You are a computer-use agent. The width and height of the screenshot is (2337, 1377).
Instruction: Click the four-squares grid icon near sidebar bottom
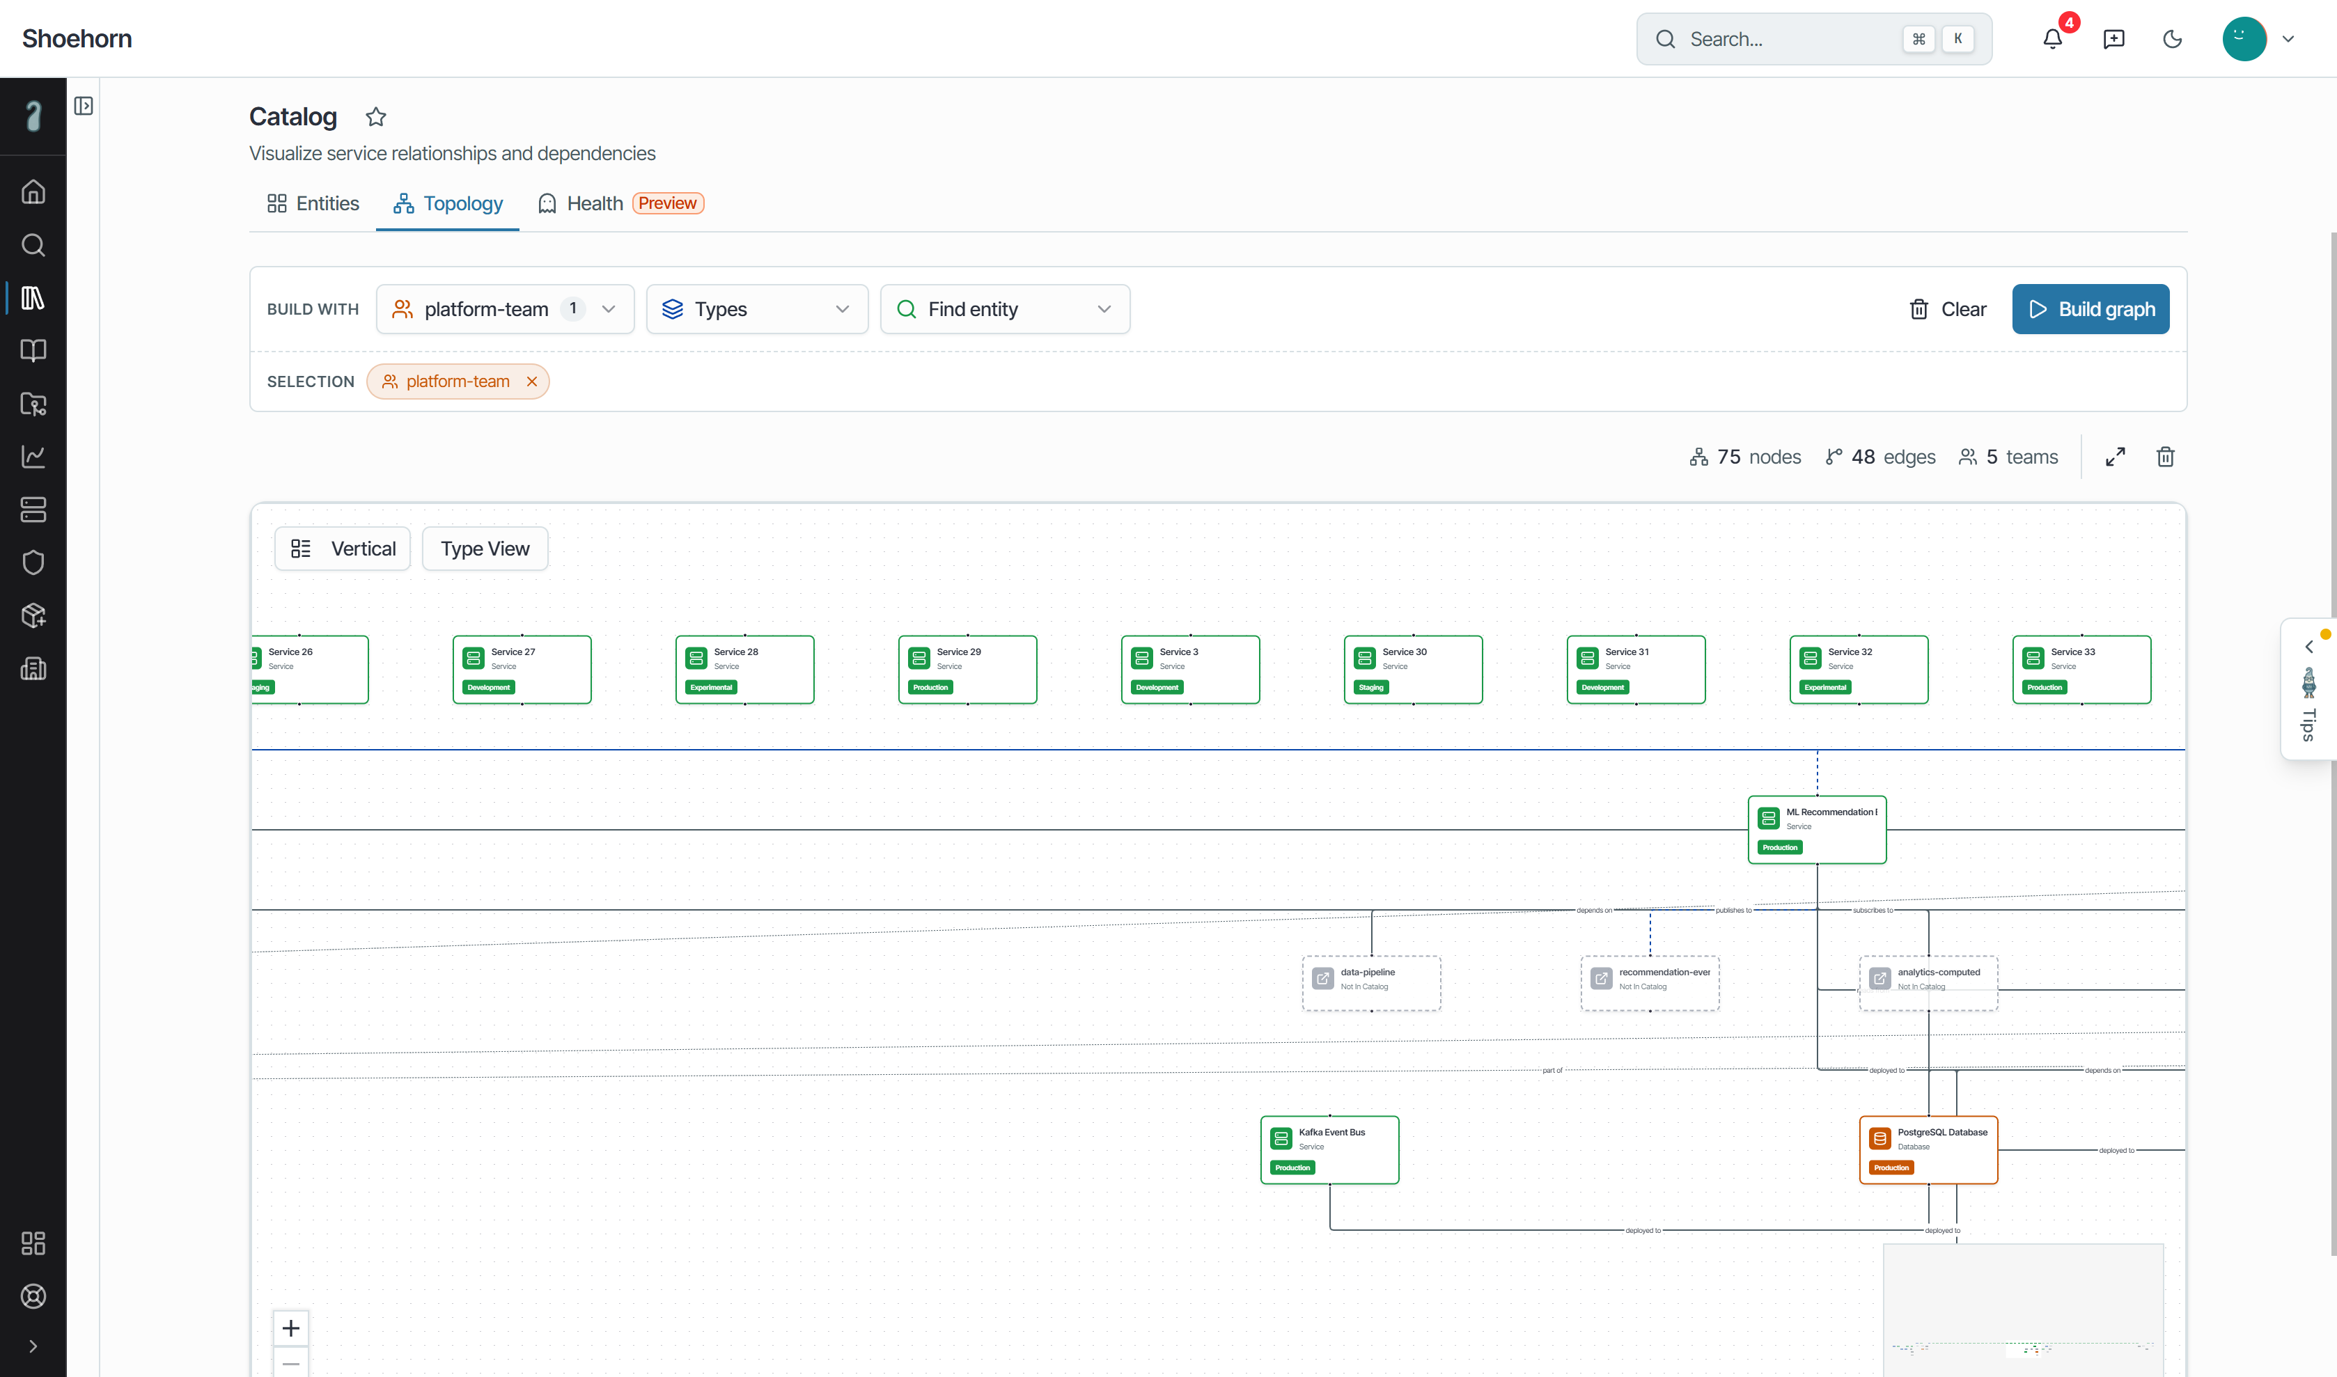point(33,1243)
